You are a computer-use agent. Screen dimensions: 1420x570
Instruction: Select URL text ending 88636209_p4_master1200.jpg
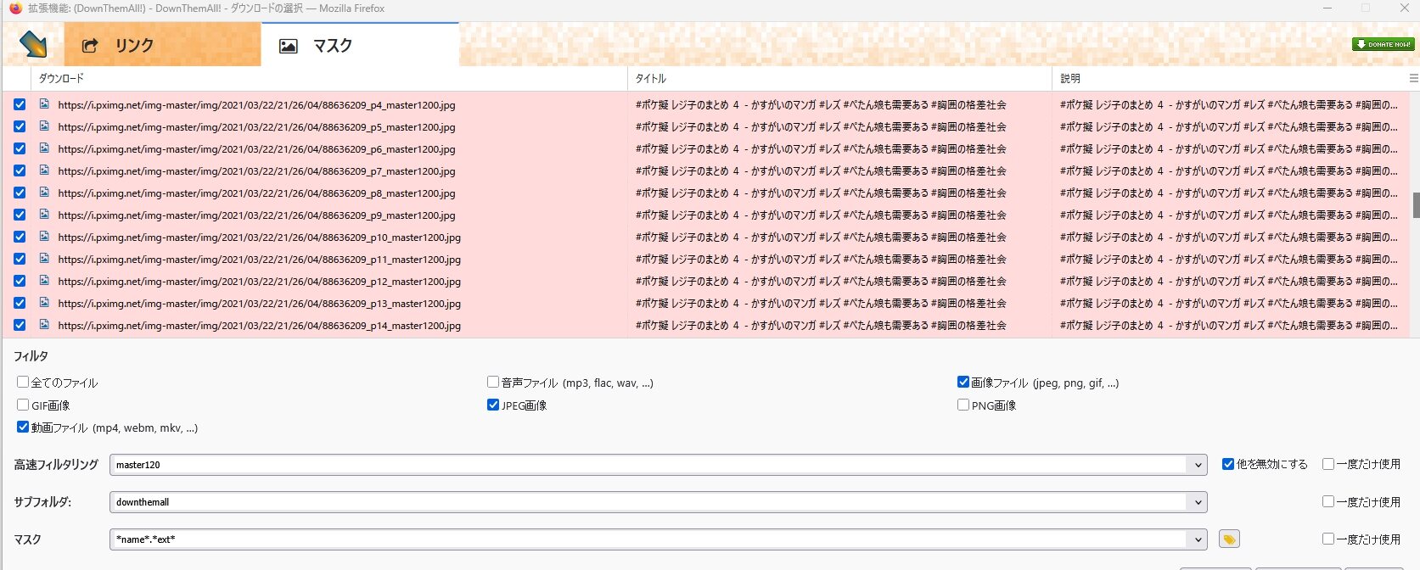256,105
